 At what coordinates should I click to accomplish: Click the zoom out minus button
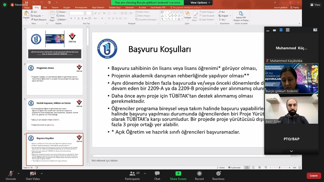point(271,167)
